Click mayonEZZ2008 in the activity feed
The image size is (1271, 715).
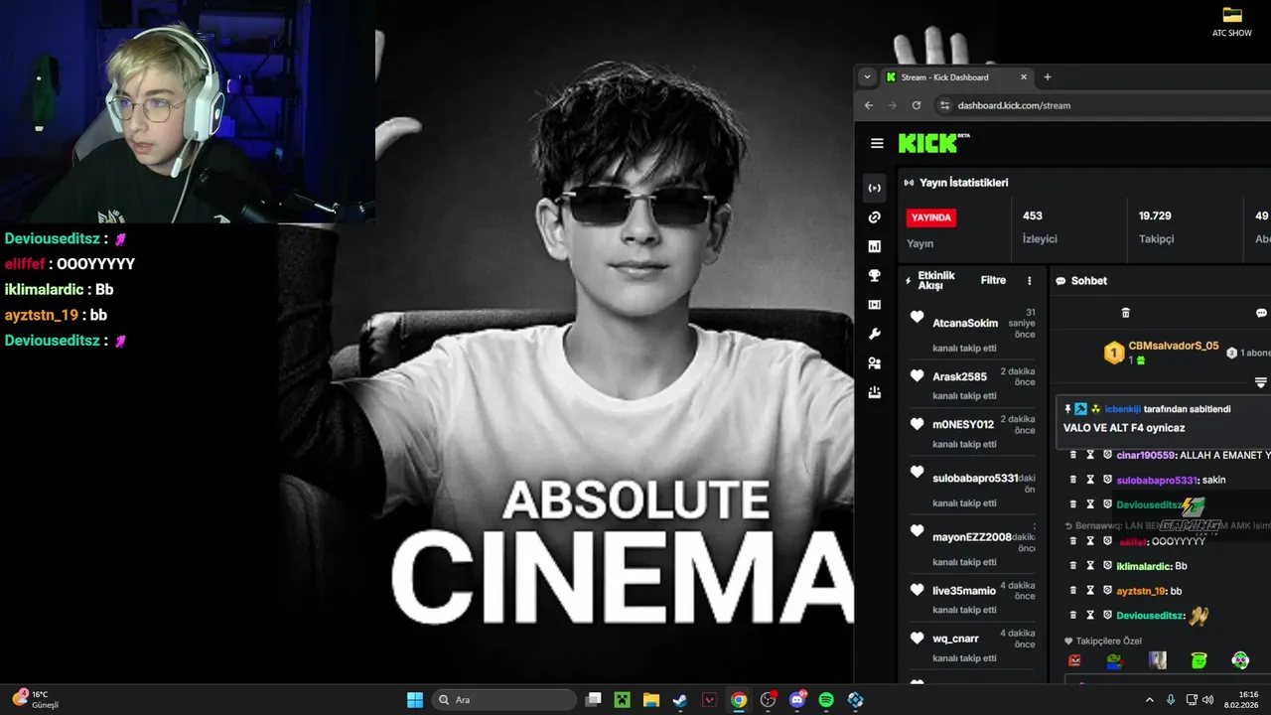(x=972, y=537)
